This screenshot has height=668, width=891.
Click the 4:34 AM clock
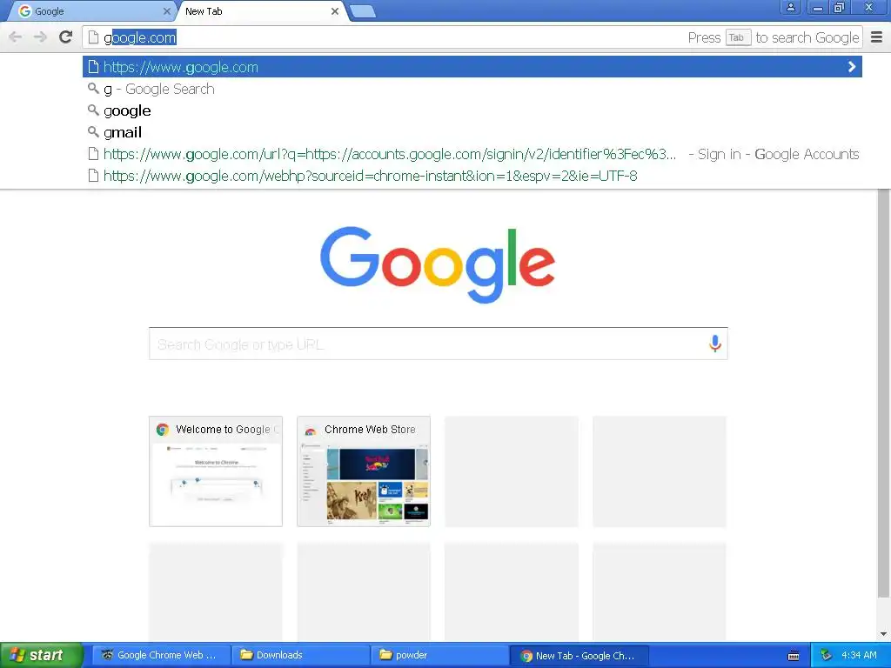click(x=859, y=655)
